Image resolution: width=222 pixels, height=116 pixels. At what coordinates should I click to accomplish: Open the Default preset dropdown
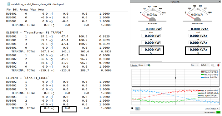[x=205, y=65]
